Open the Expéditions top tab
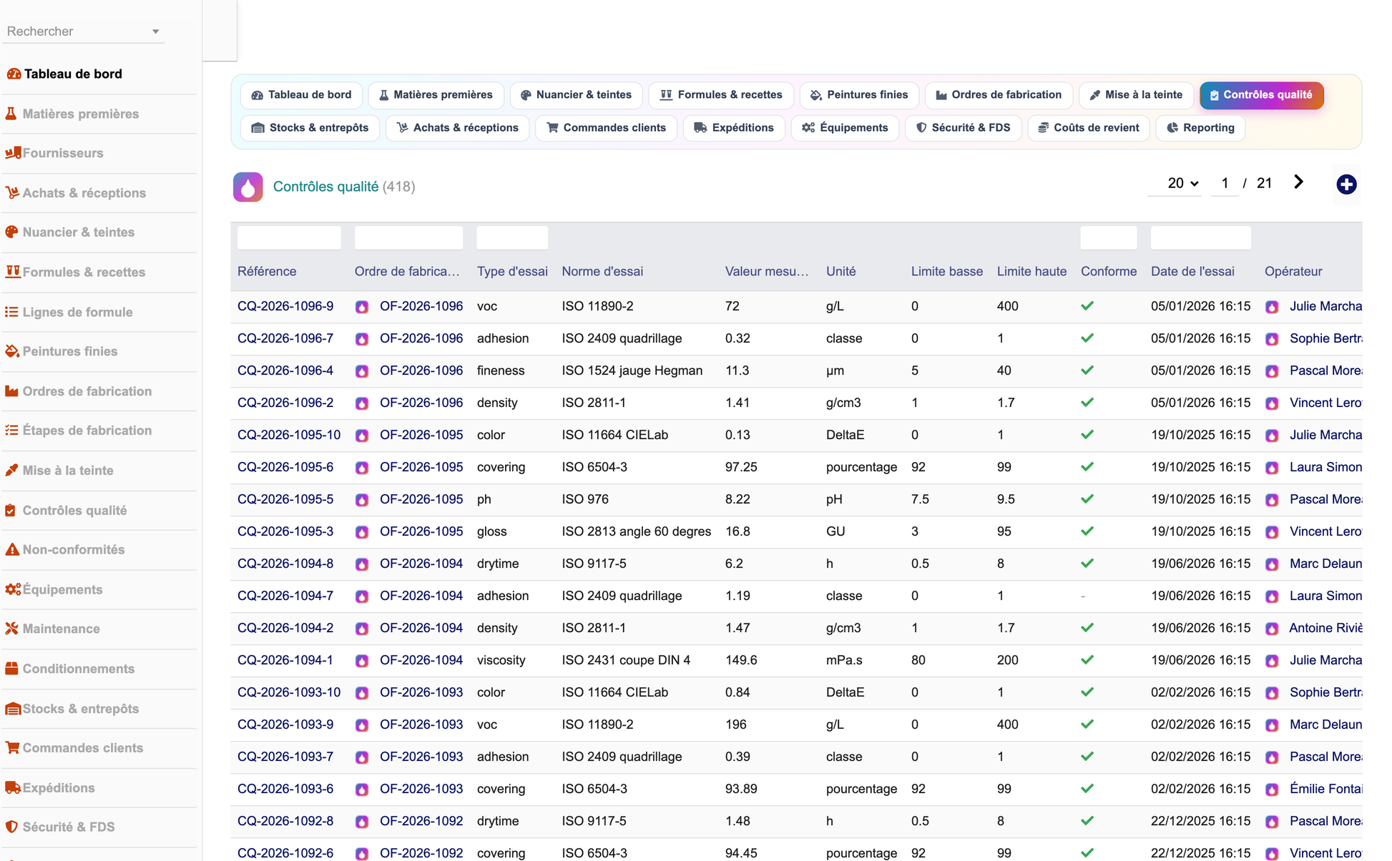This screenshot has height=861, width=1392. click(734, 128)
